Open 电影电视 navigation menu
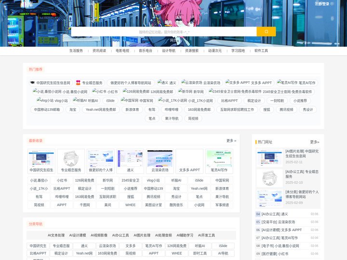 (x=122, y=51)
